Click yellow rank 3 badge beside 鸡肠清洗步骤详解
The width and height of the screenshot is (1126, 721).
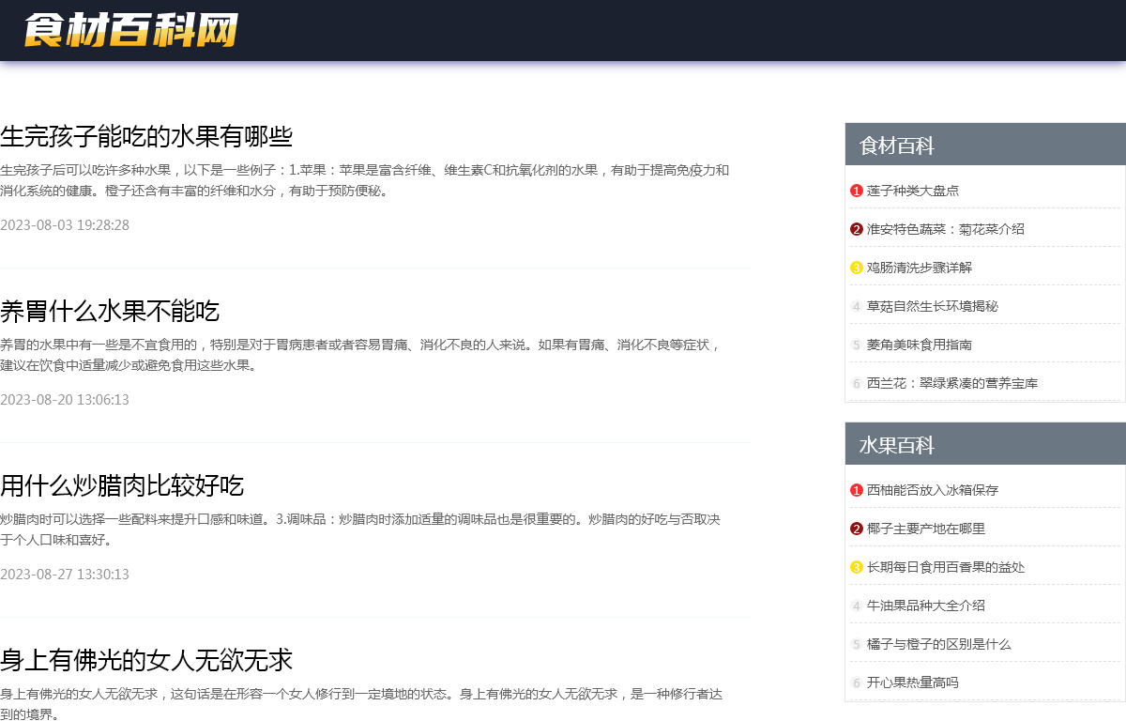(x=856, y=268)
